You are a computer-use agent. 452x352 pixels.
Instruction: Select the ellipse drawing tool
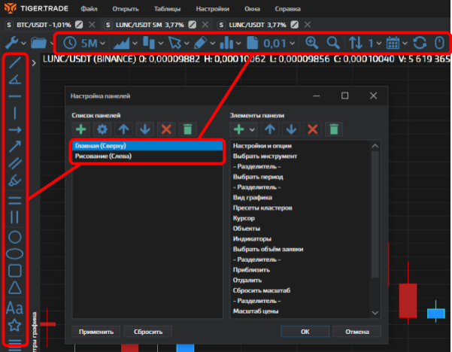[14, 253]
